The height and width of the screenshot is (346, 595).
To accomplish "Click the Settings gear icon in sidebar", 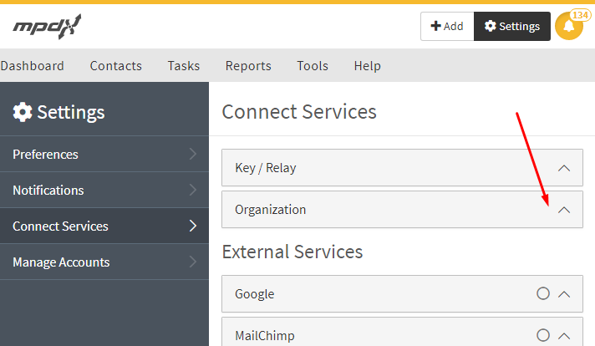I will click(x=23, y=112).
